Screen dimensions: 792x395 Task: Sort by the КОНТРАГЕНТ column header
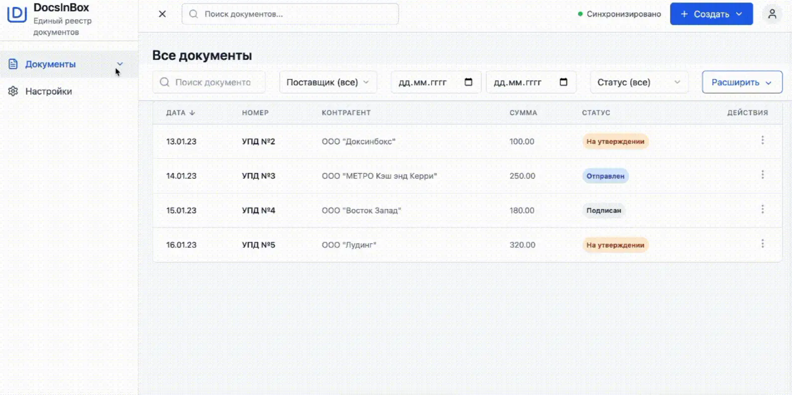tap(346, 113)
